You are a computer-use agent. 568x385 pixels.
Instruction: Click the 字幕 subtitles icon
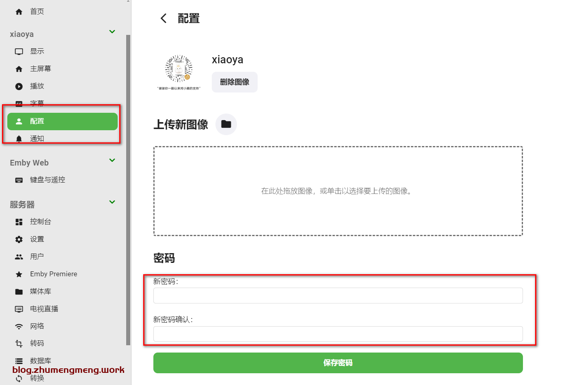point(19,103)
